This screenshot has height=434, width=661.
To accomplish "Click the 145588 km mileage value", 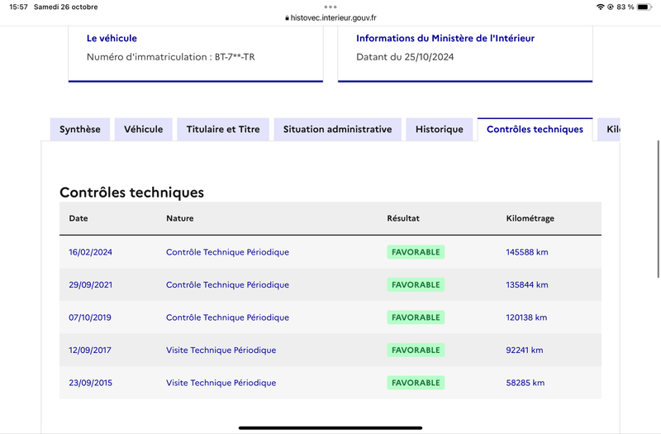I will (527, 252).
